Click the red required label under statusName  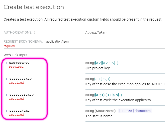[x=16, y=115]
